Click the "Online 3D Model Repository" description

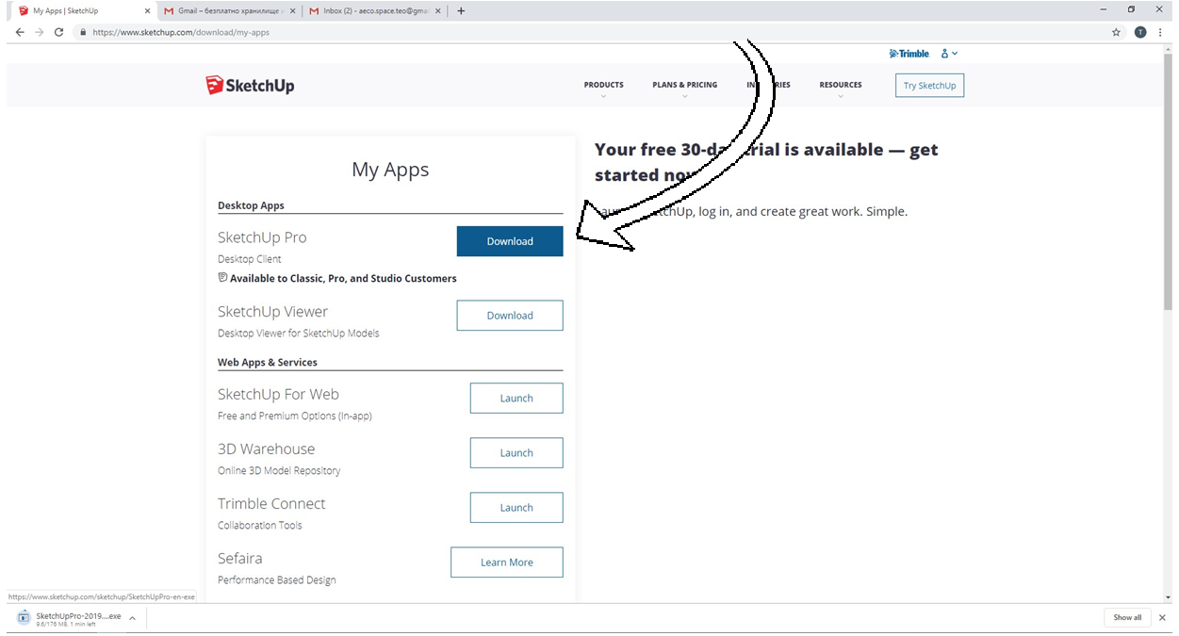point(279,471)
